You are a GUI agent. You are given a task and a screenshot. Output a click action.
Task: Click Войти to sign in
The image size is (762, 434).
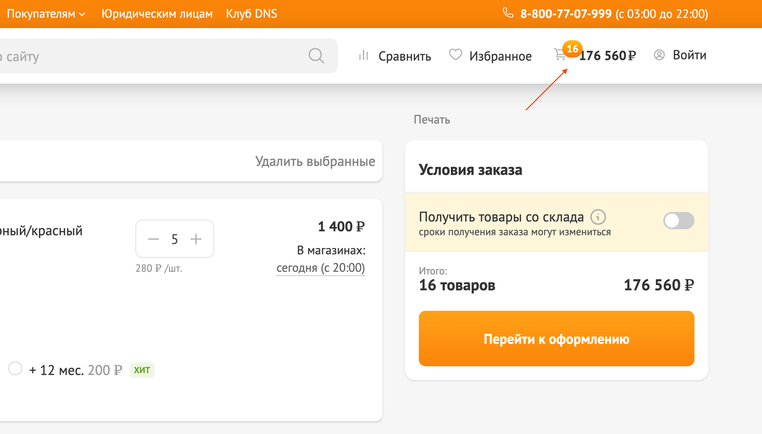(x=689, y=55)
